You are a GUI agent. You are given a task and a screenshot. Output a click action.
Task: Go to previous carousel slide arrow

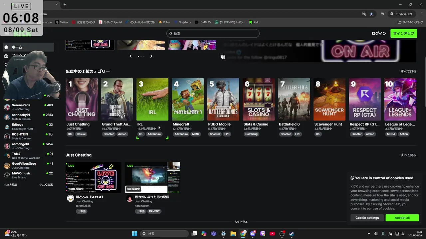point(130,56)
